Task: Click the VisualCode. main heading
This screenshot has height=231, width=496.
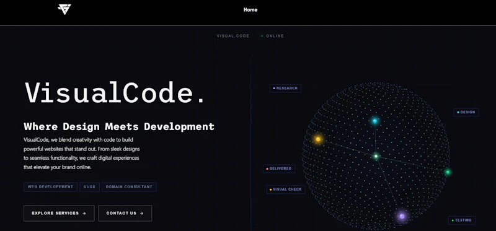Action: coord(115,93)
